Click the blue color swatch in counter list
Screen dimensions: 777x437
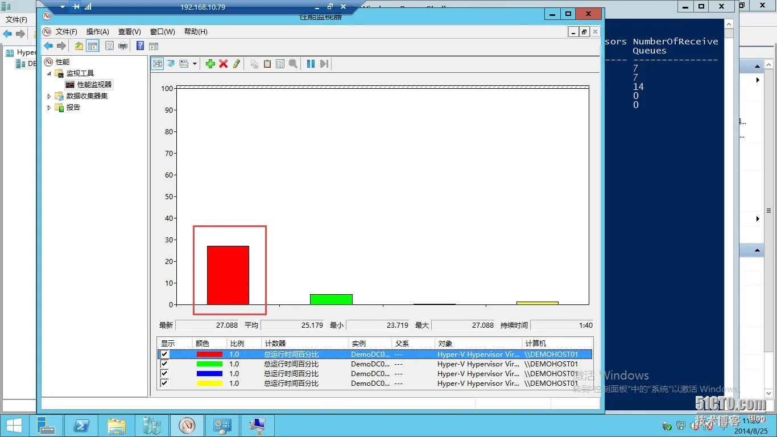click(209, 373)
